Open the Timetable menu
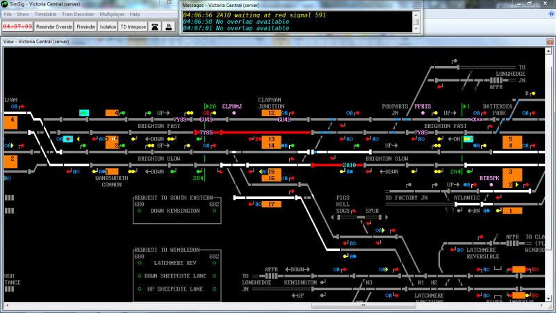Image resolution: width=556 pixels, height=313 pixels. 45,14
